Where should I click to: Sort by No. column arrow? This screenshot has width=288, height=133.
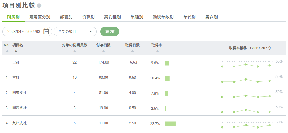click(7, 51)
